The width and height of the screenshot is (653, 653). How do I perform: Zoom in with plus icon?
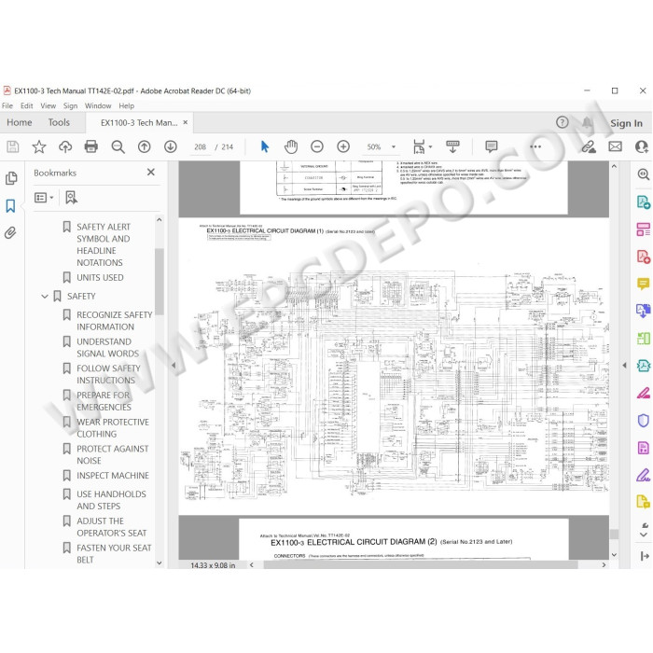pos(343,146)
